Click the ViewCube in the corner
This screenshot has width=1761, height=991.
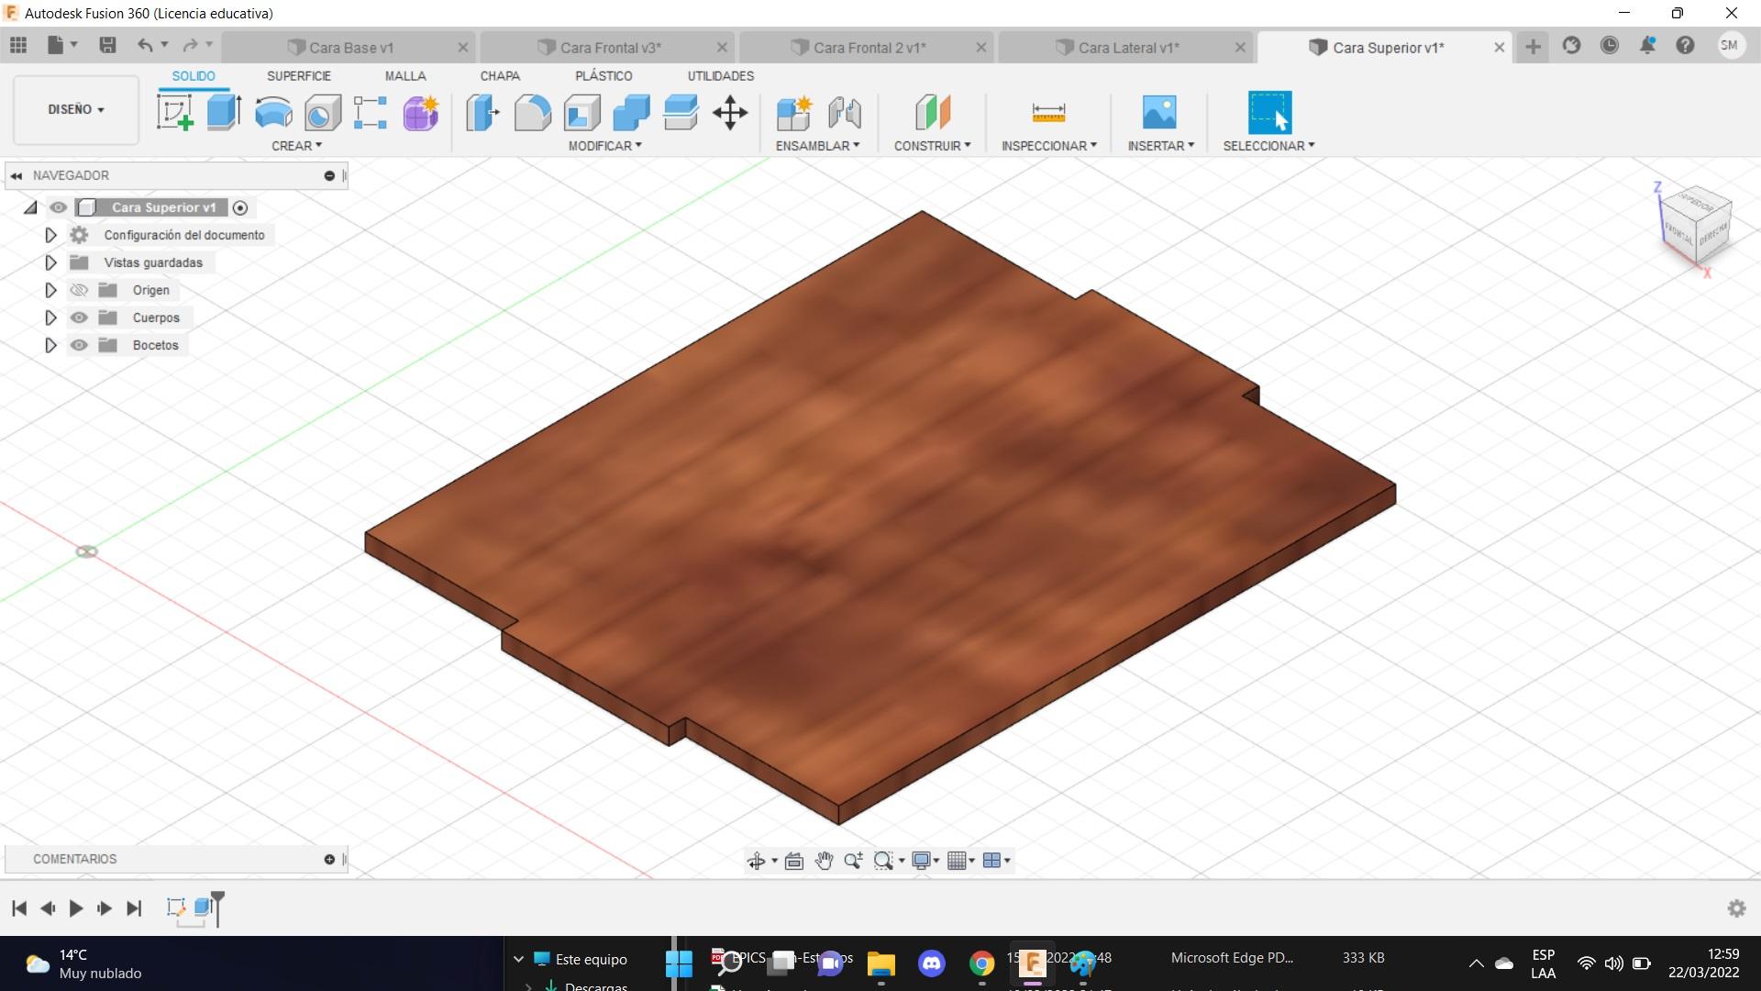tap(1695, 227)
